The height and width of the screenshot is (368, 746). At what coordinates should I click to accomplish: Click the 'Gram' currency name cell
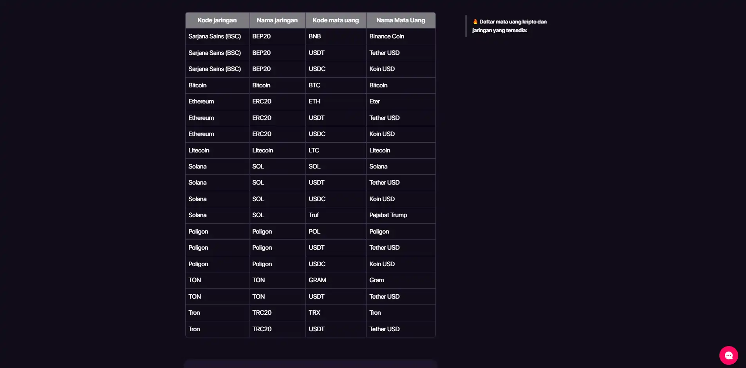coord(401,280)
